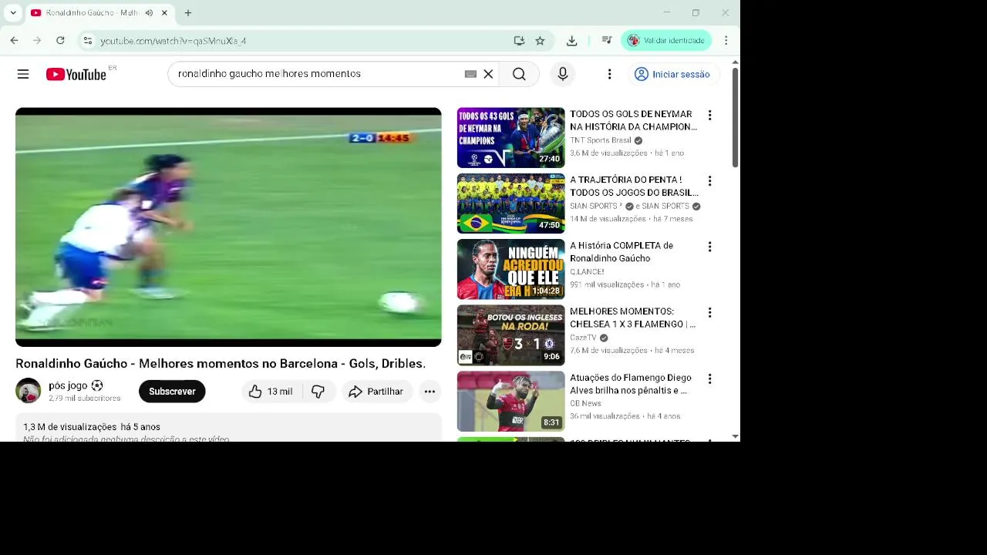The image size is (987, 555).
Task: Bookmark this page with the star icon
Action: (x=540, y=41)
